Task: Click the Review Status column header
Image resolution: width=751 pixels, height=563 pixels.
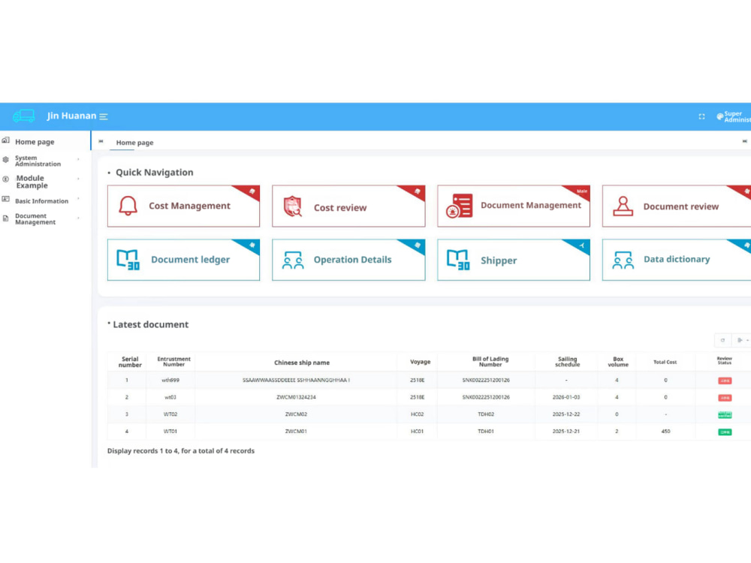Action: point(724,360)
